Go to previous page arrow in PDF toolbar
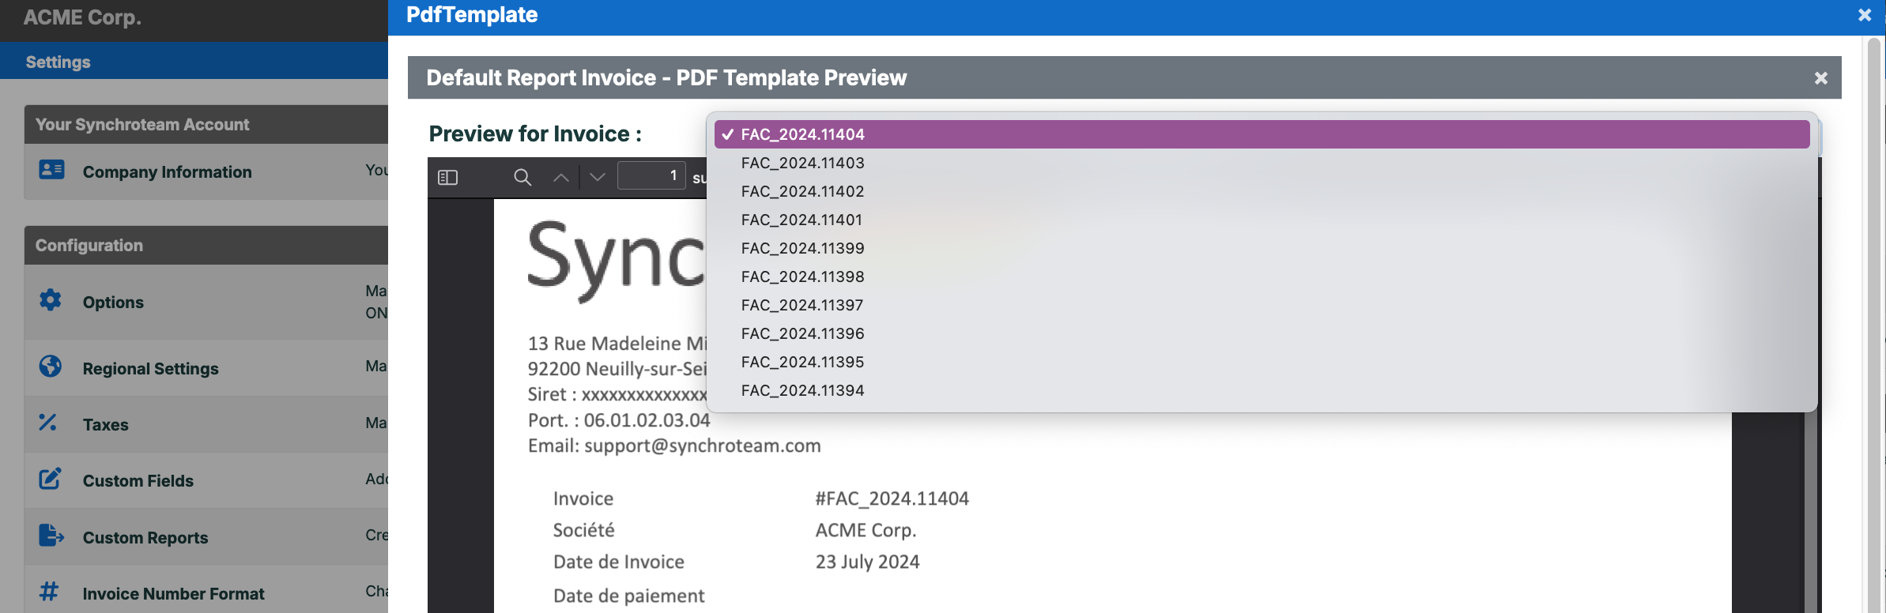 [x=561, y=178]
